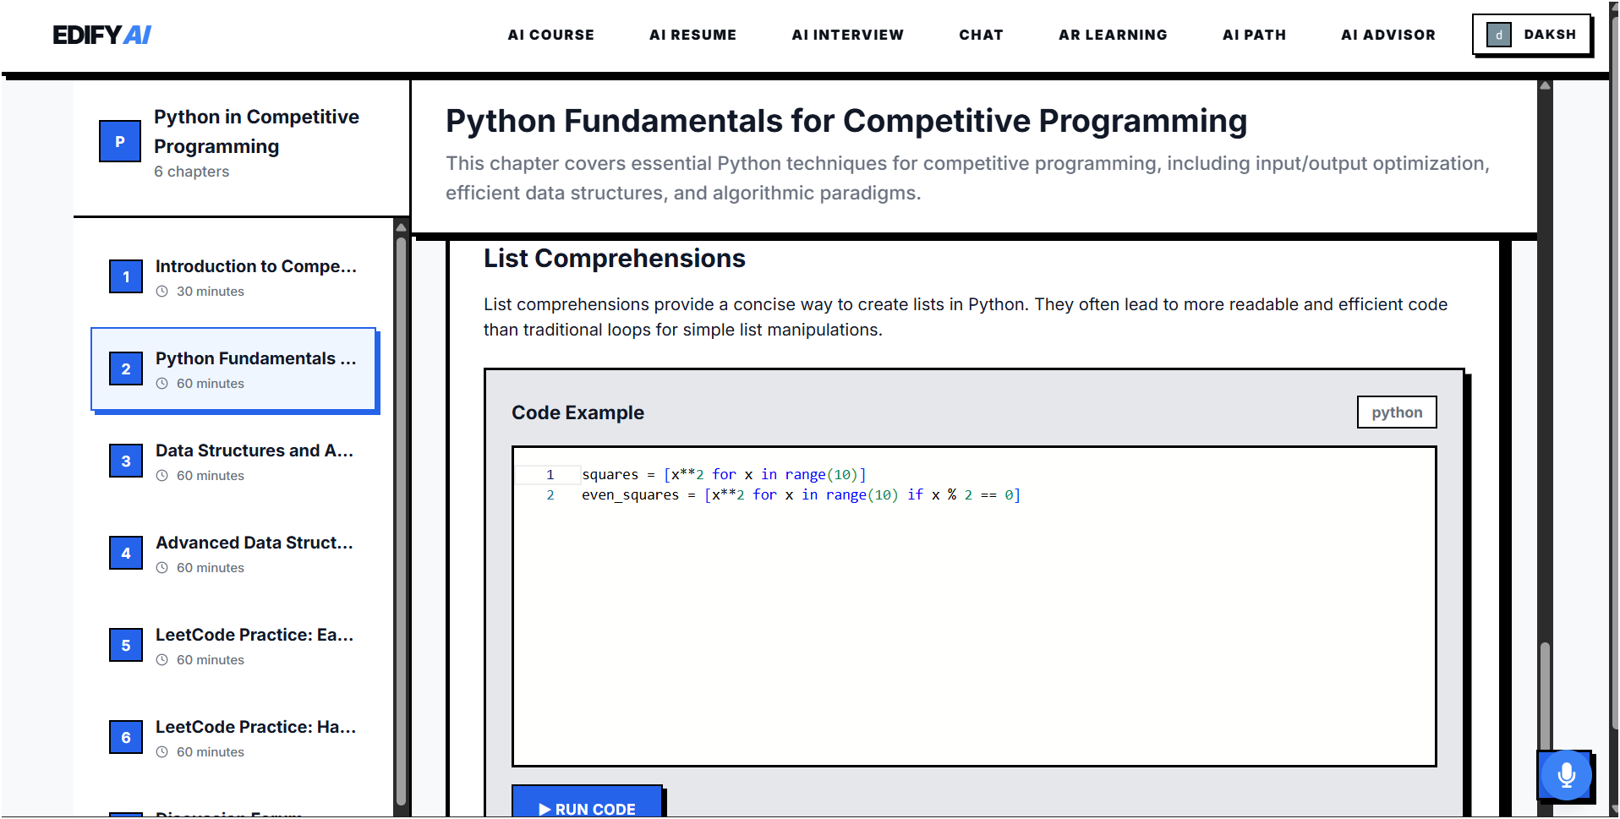This screenshot has width=1620, height=819.
Task: Click the python language tag
Action: pyautogui.click(x=1397, y=412)
